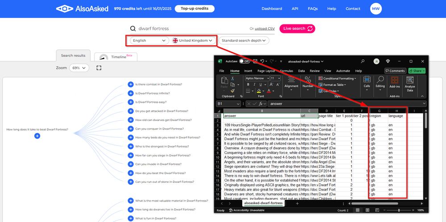Open the Excel Data tab
Image resolution: width=446 pixels, height=222 pixels.
[x=301, y=71]
